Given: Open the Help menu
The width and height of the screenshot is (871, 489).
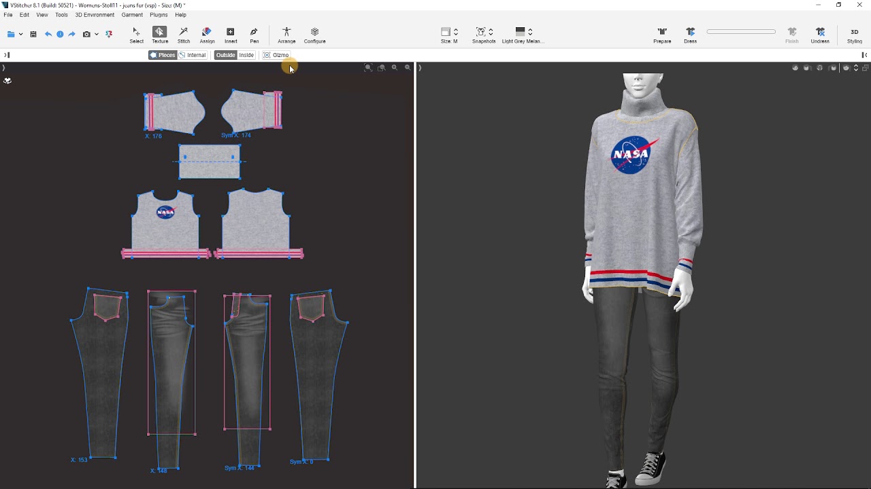Looking at the screenshot, I should coord(180,15).
